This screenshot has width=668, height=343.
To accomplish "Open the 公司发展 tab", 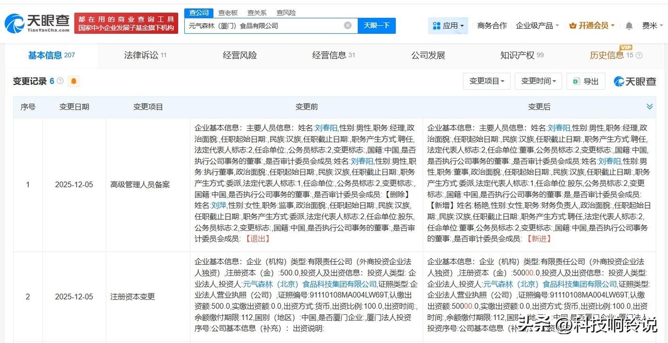I will pos(428,55).
